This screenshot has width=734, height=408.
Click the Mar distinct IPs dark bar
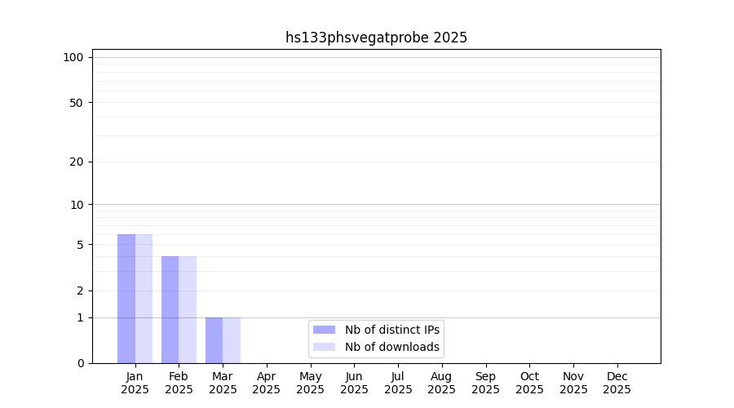pyautogui.click(x=214, y=340)
